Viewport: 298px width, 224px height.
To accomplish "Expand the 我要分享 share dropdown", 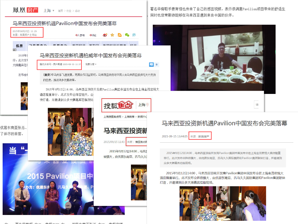I will coord(91,64).
